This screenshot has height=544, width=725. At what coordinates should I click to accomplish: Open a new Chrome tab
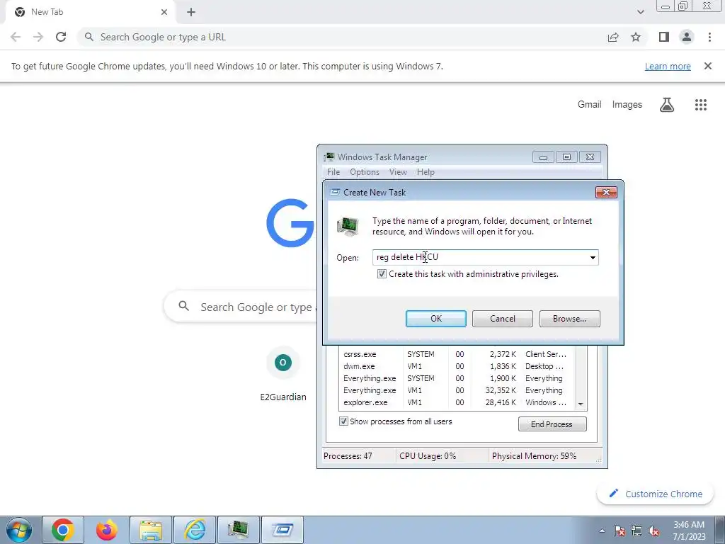pyautogui.click(x=191, y=12)
